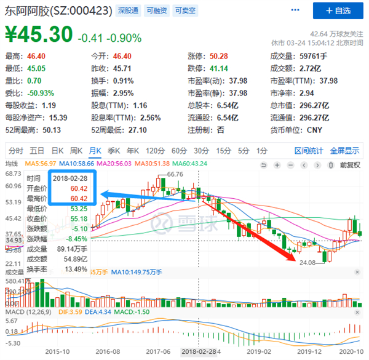The image size is (369, 360).
Task: Click the MA20:56.03 indicator label
Action: pos(114,164)
